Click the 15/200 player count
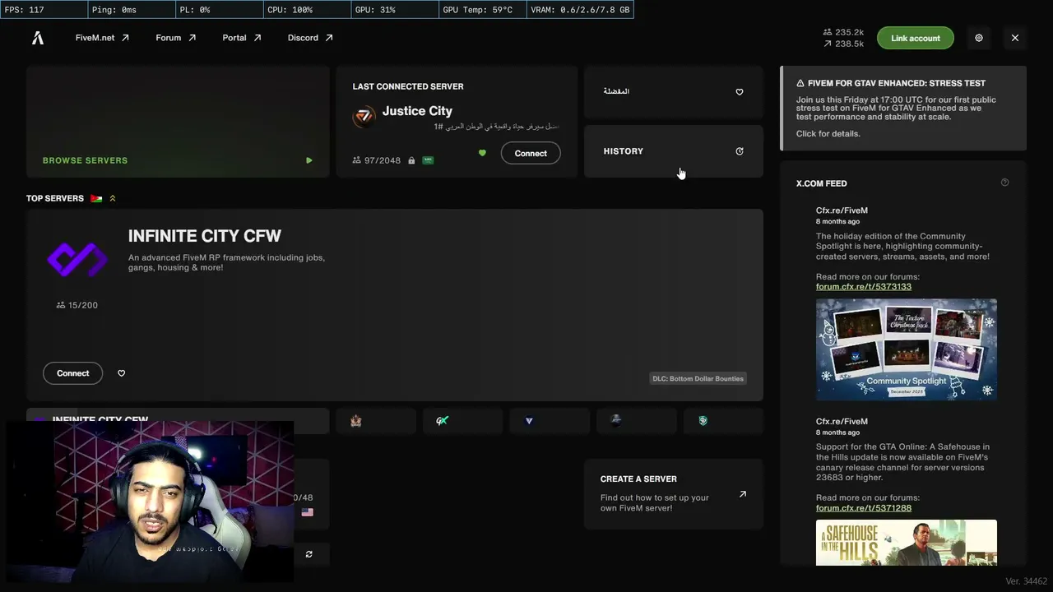1053x592 pixels. [77, 305]
